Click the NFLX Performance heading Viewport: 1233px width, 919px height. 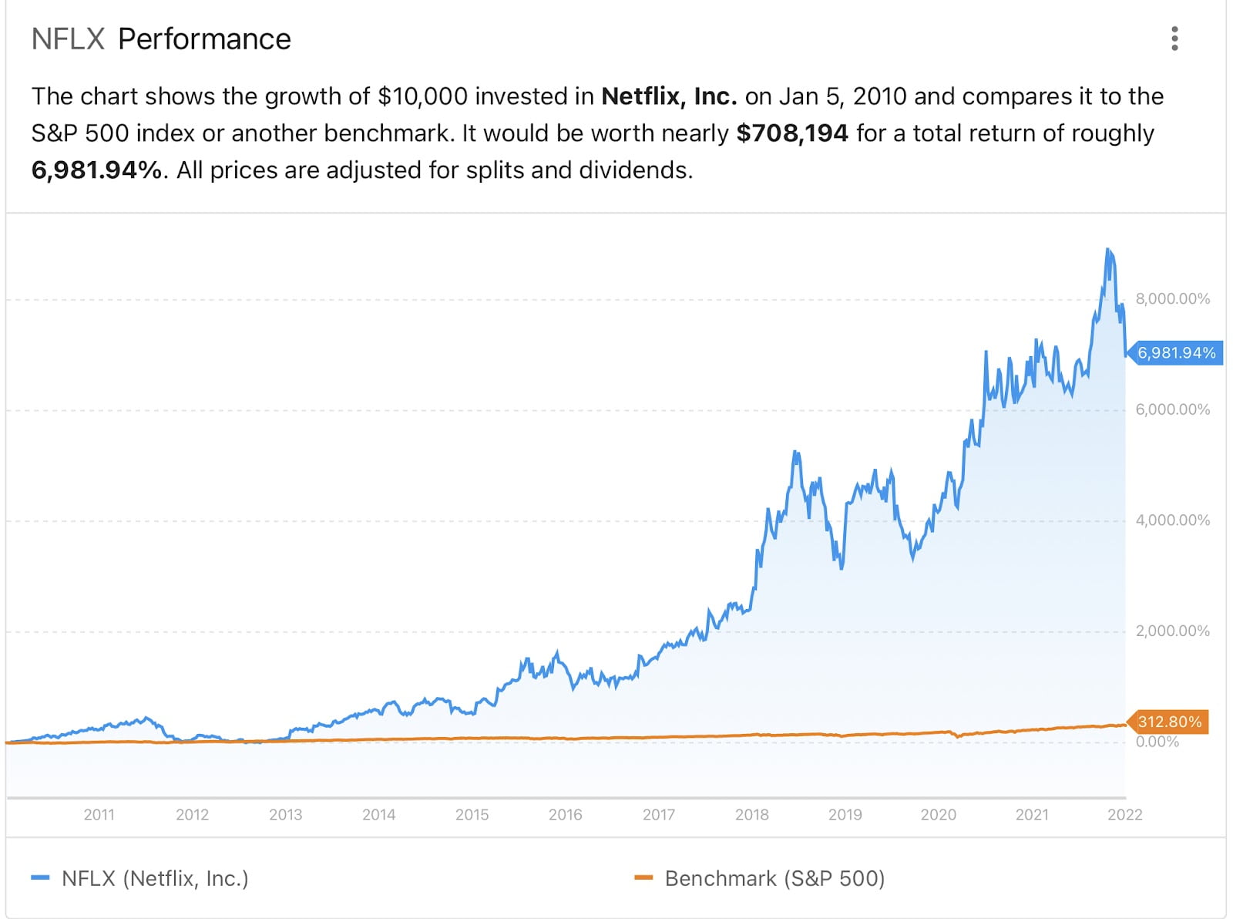pyautogui.click(x=161, y=39)
